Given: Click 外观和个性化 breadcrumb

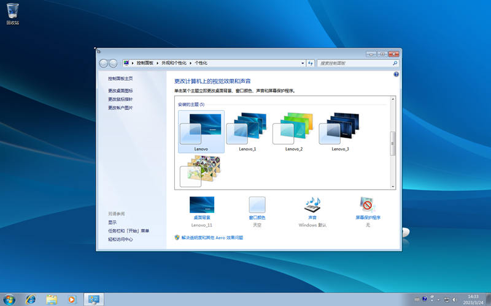Looking at the screenshot, I should click(174, 63).
